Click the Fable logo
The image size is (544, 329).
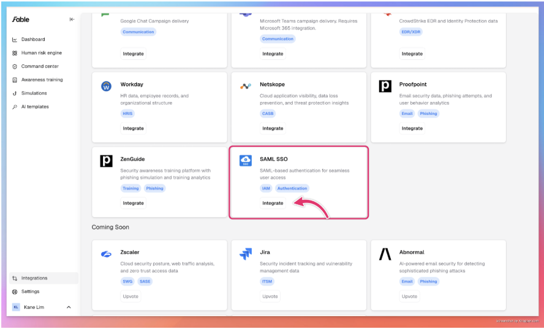(21, 20)
